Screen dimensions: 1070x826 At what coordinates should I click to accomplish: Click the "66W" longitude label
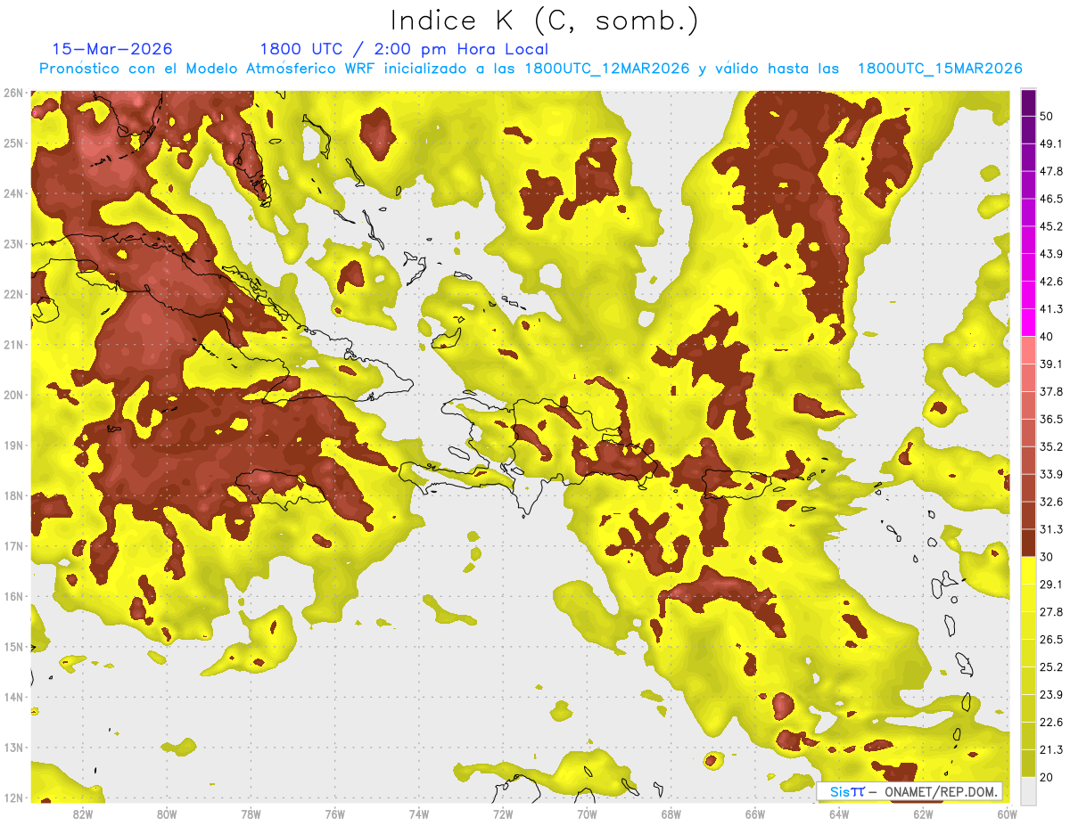755,814
